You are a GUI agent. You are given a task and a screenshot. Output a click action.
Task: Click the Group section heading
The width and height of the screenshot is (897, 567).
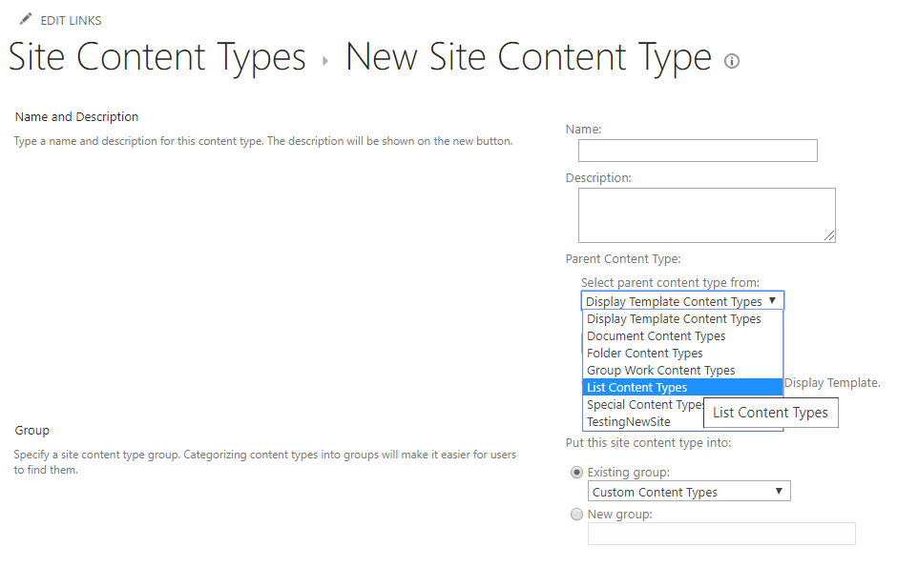(x=32, y=431)
